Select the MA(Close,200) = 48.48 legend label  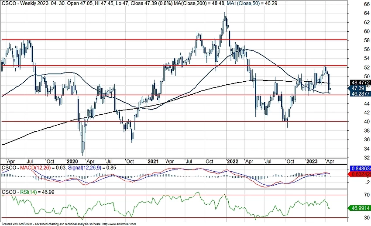tap(200, 3)
